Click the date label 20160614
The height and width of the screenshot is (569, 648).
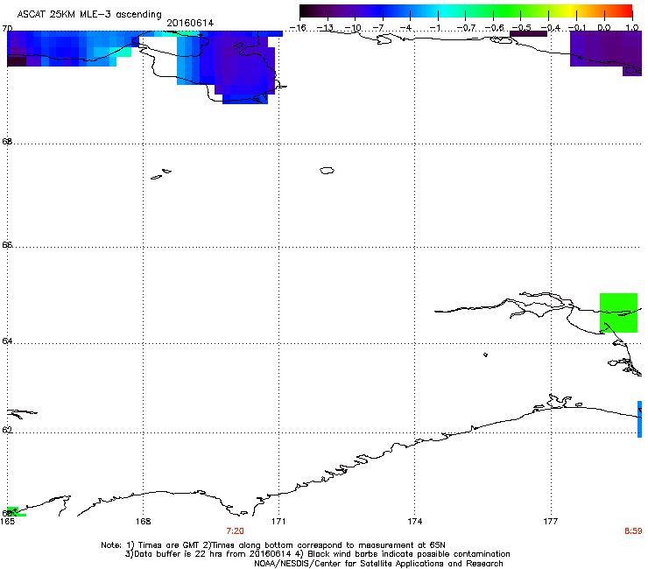(x=190, y=23)
